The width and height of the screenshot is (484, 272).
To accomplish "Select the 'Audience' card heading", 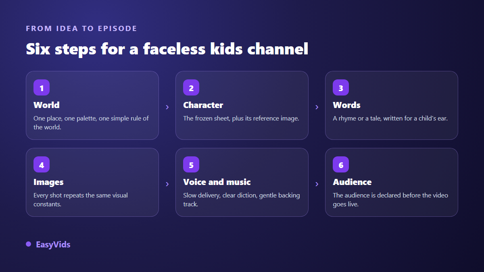I will 352,182.
